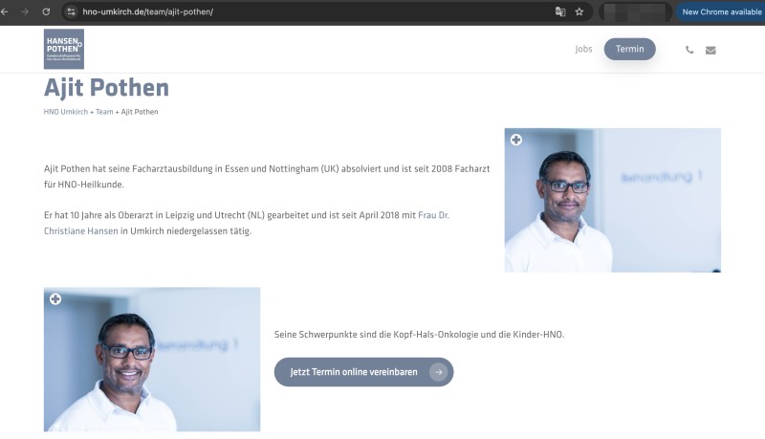The width and height of the screenshot is (765, 439).
Task: Bookmark this page with the star icon
Action: [579, 11]
